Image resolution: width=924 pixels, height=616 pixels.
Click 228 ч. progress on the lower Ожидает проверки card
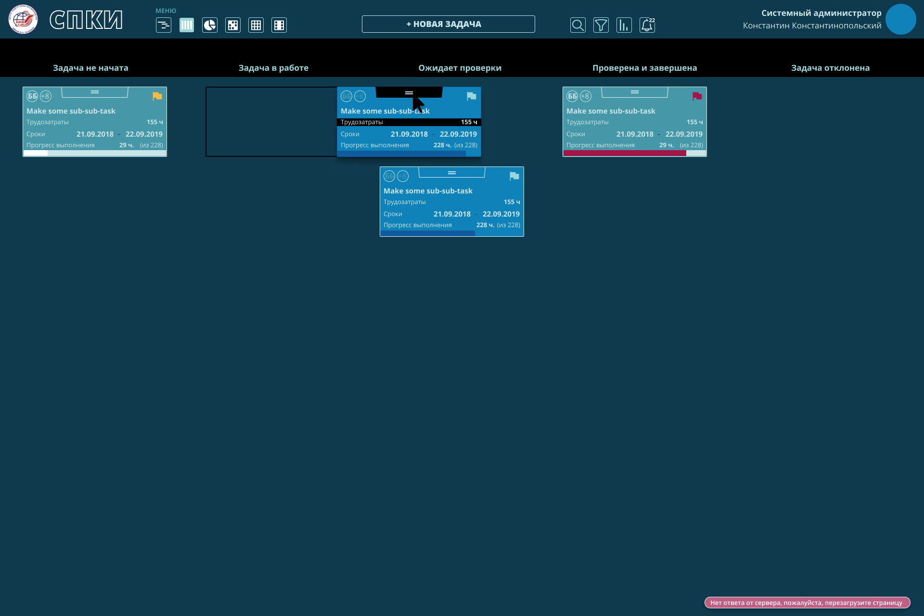click(485, 225)
